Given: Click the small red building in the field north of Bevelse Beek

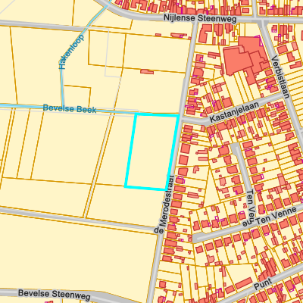Looking at the screenshot, I should 147,72.
